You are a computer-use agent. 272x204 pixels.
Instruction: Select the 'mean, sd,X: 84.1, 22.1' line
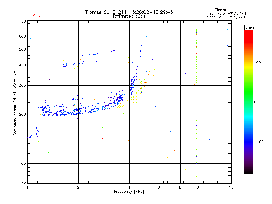pos(226,17)
